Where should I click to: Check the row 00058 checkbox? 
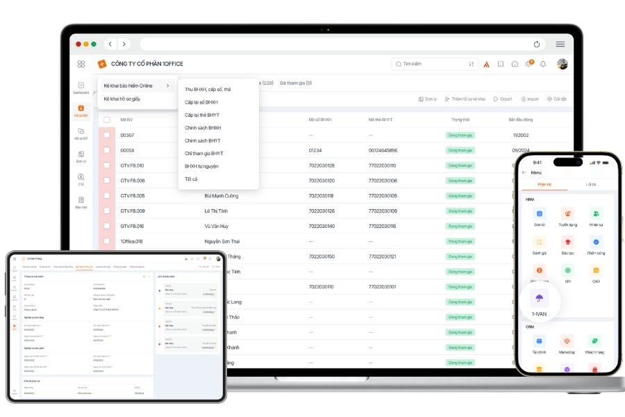[x=107, y=150]
